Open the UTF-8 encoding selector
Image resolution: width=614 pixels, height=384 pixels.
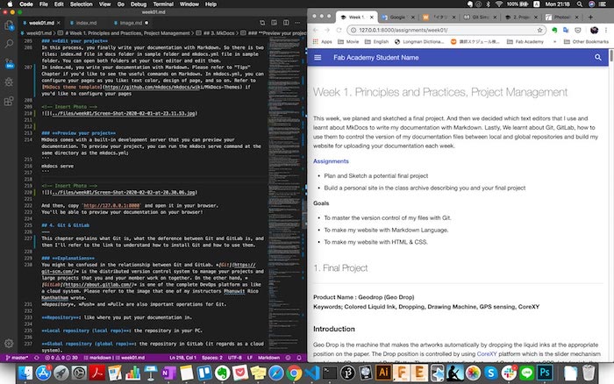click(x=235, y=358)
